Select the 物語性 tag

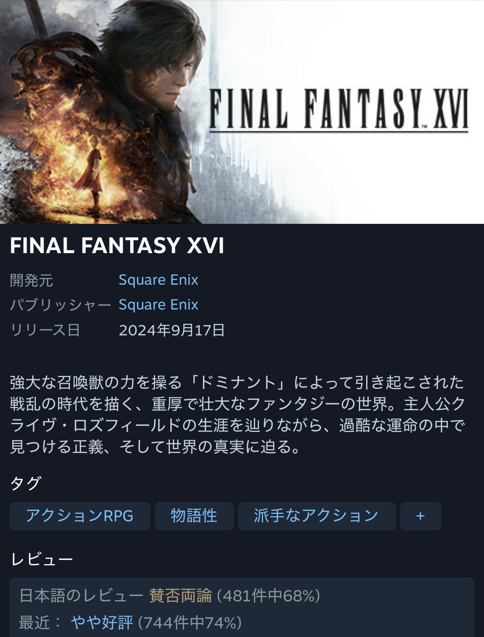194,516
